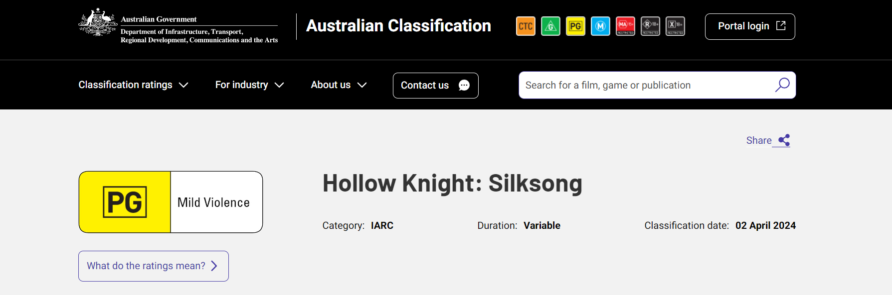Screen dimensions: 892x295
Task: Click the magnifying glass search icon
Action: pos(782,85)
